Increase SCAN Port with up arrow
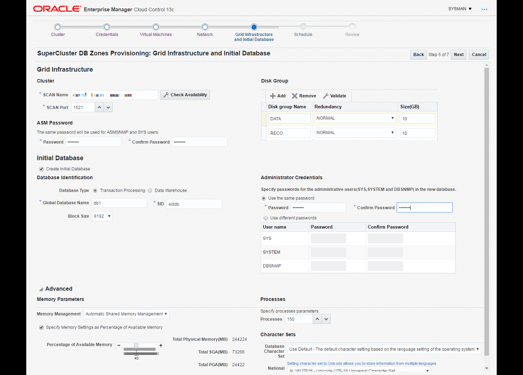Image resolution: width=523 pixels, height=375 pixels. tap(99, 108)
